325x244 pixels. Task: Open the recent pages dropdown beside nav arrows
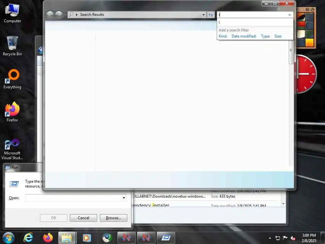[x=65, y=15]
